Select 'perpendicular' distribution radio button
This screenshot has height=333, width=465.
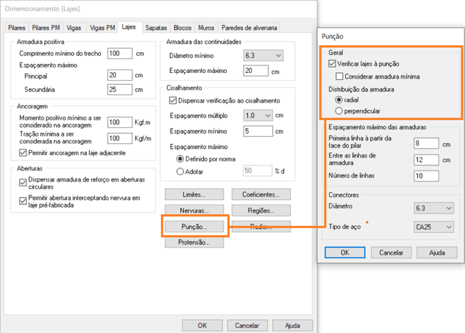click(339, 111)
